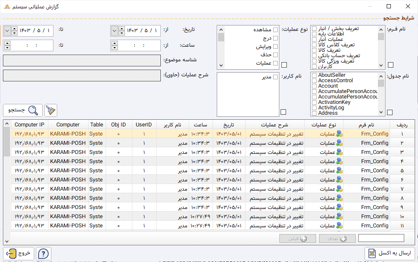Viewport: 418px width, 262px height.
Task: Click the operation type icon in row ۵
Action: click(339, 171)
